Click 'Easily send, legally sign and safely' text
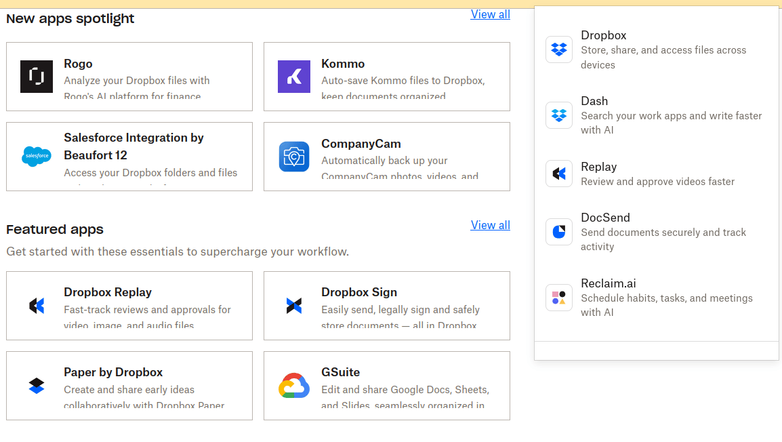 pyautogui.click(x=400, y=310)
